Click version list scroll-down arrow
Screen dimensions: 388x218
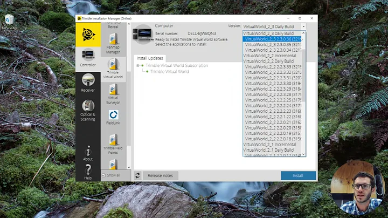pos(303,154)
